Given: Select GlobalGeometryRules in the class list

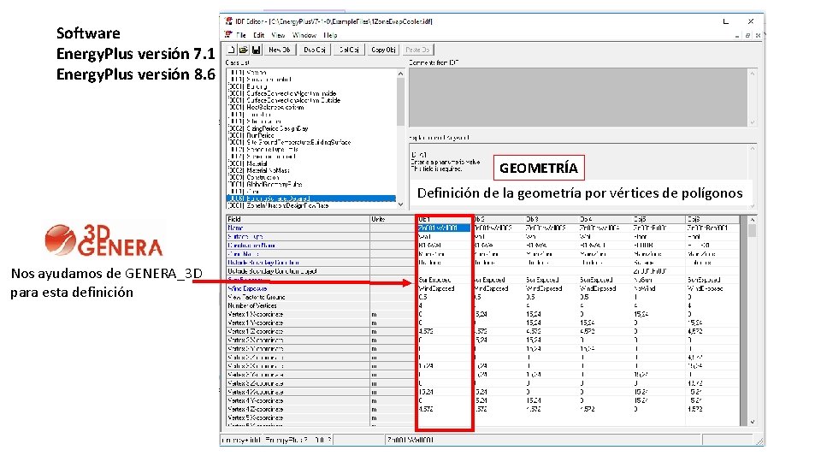Looking at the screenshot, I should 265,185.
